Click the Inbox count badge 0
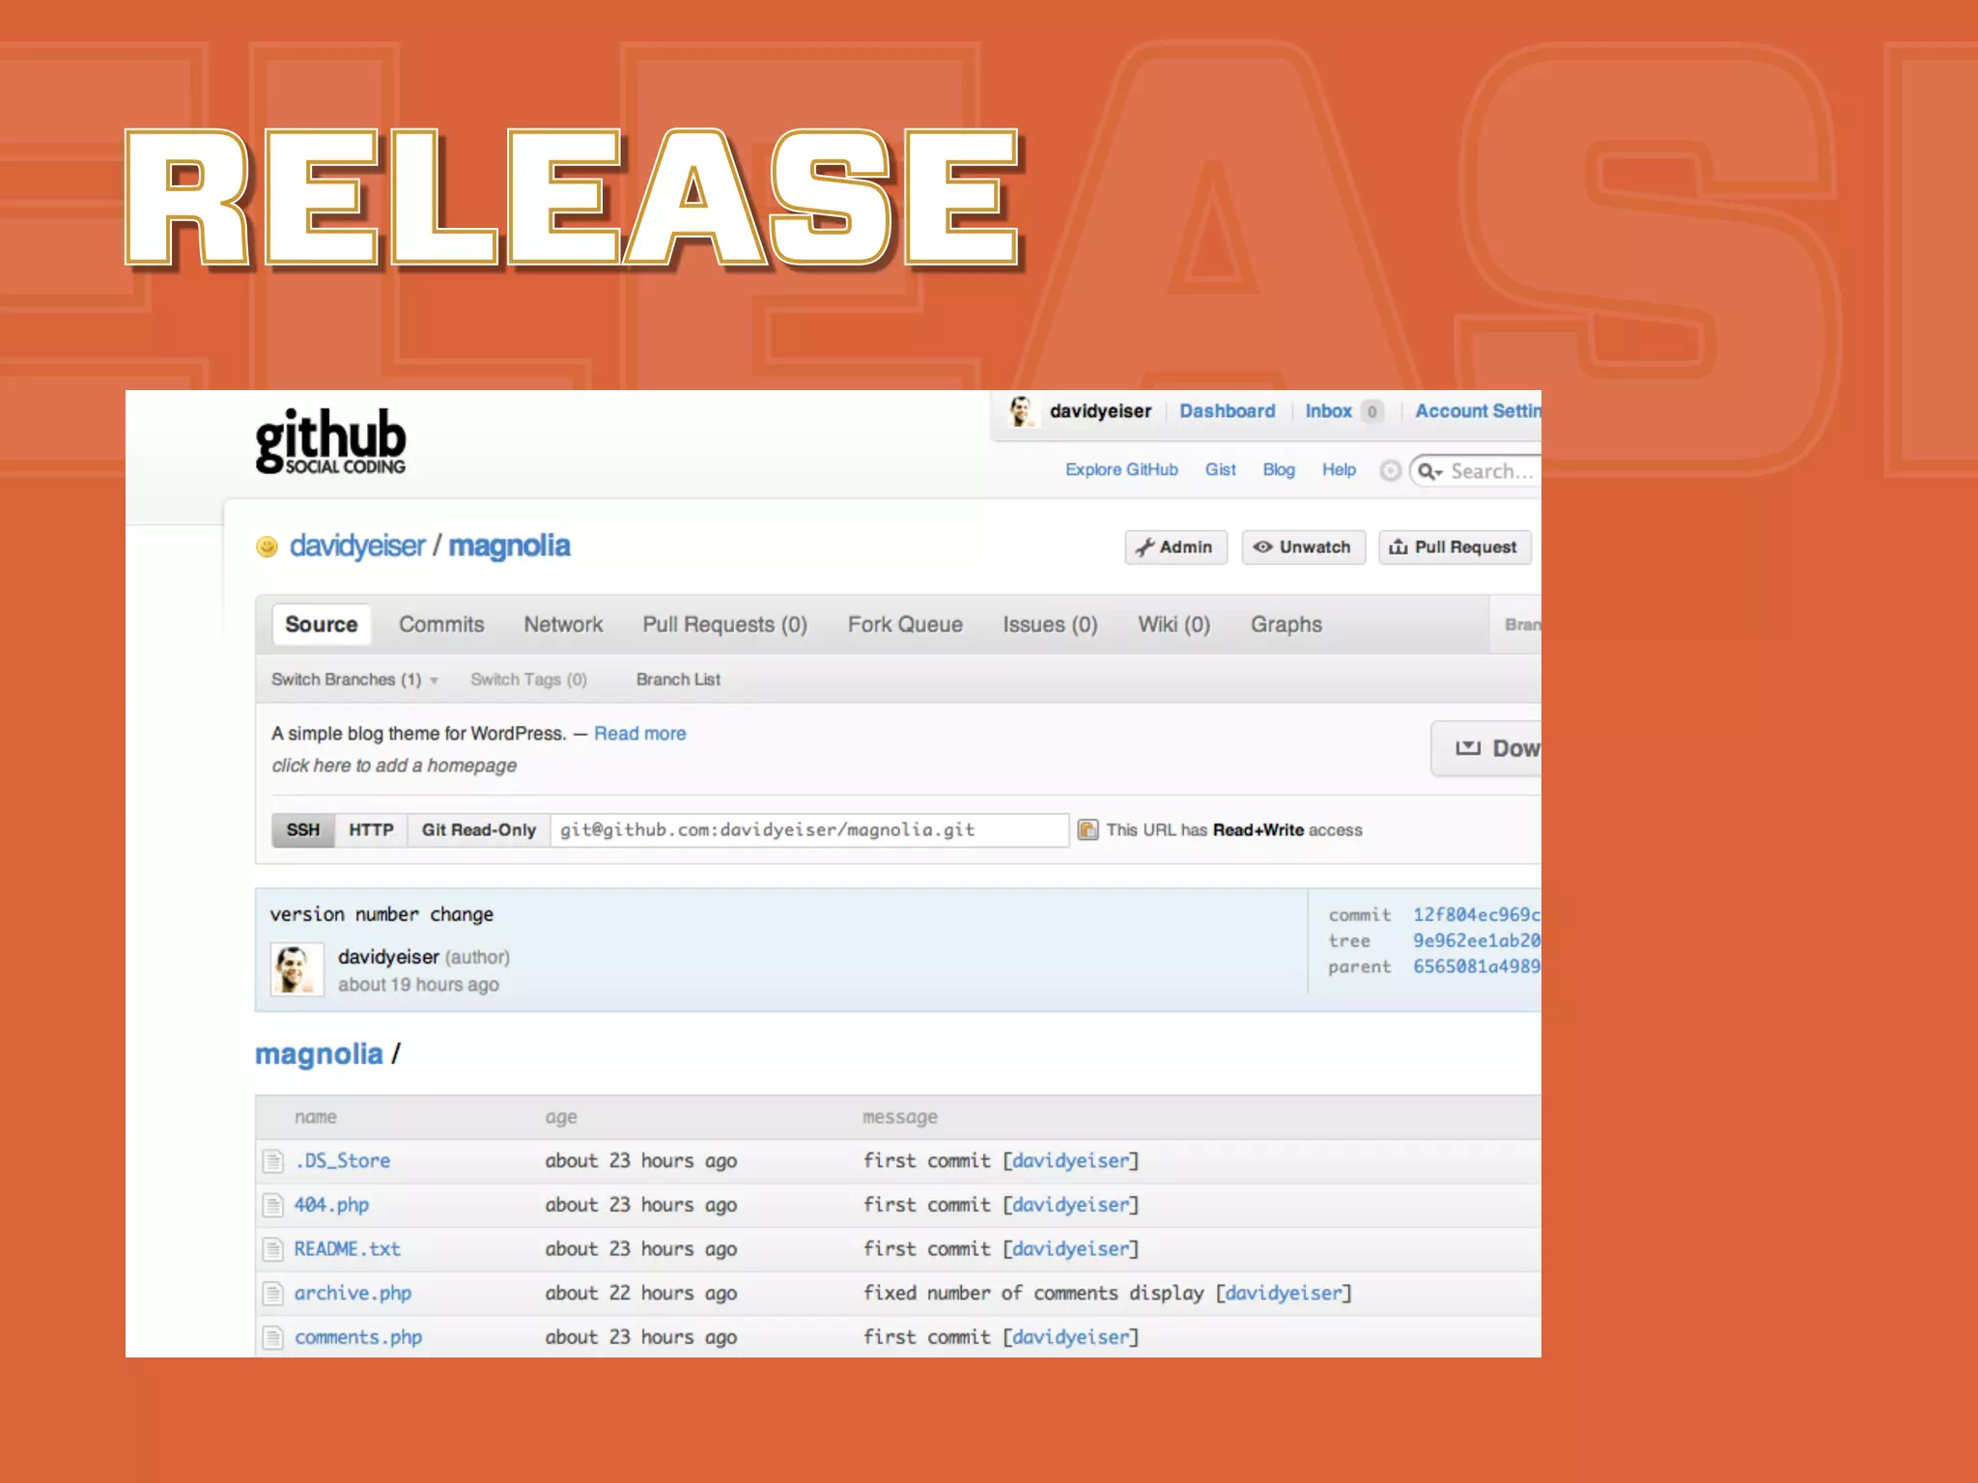Screen dimensions: 1978x1483 tap(1371, 411)
